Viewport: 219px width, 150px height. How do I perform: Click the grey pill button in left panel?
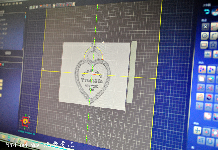point(8,53)
